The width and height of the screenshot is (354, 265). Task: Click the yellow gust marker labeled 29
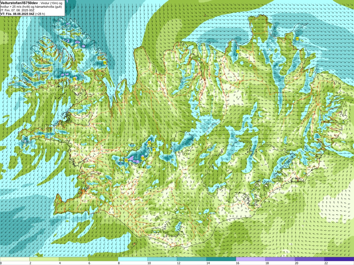point(74,79)
